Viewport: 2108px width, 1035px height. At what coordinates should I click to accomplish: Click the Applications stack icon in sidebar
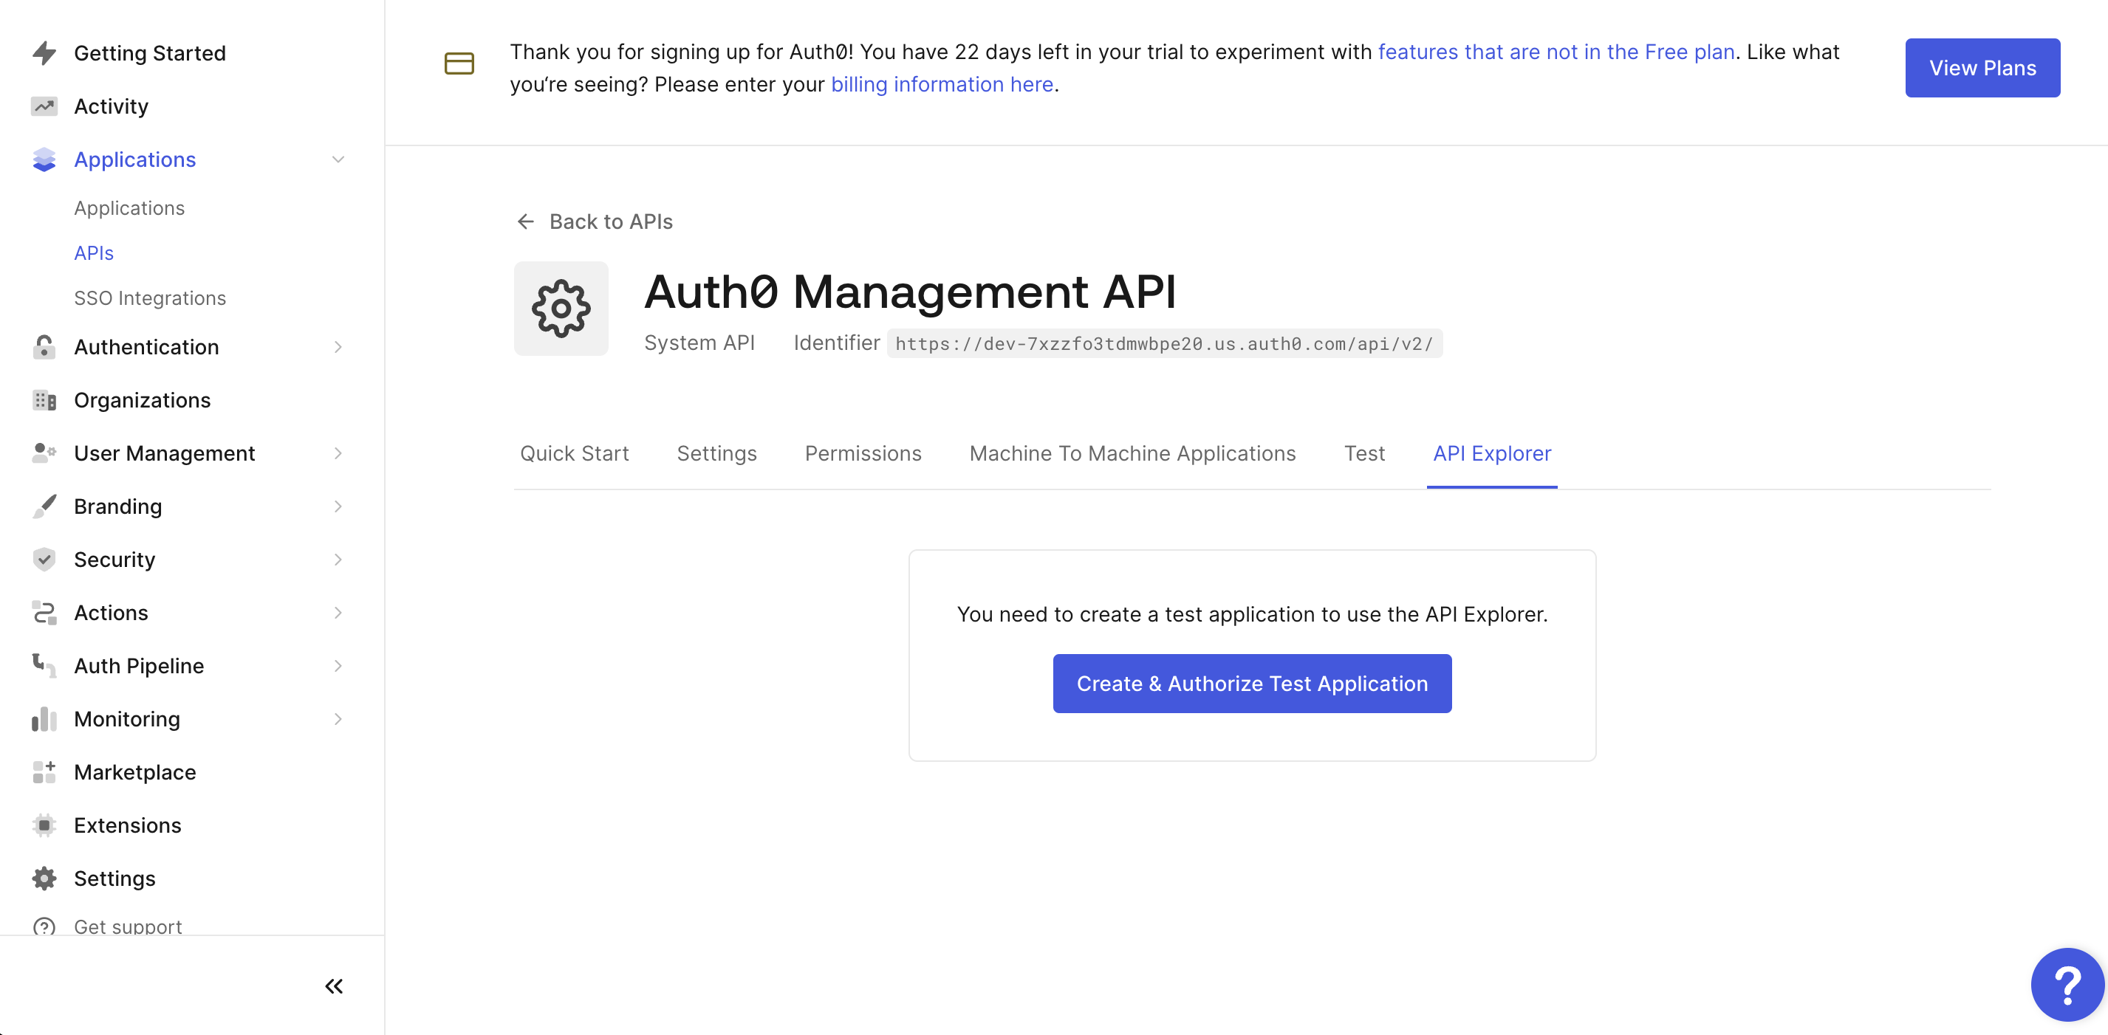click(44, 159)
